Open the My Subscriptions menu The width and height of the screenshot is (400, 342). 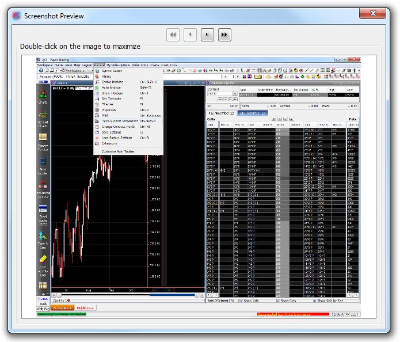(118, 65)
